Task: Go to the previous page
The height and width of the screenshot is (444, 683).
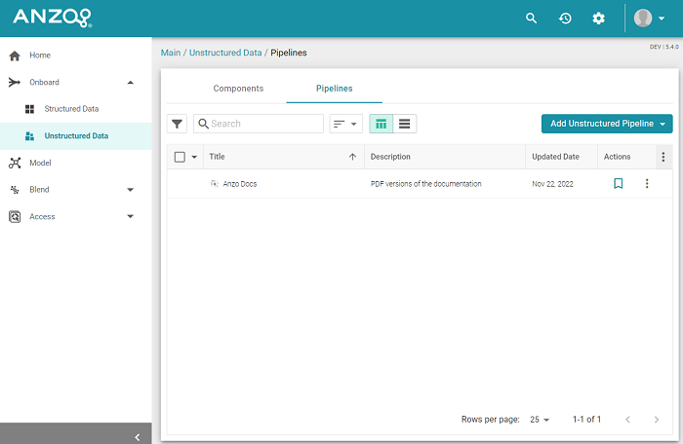Action: point(627,420)
